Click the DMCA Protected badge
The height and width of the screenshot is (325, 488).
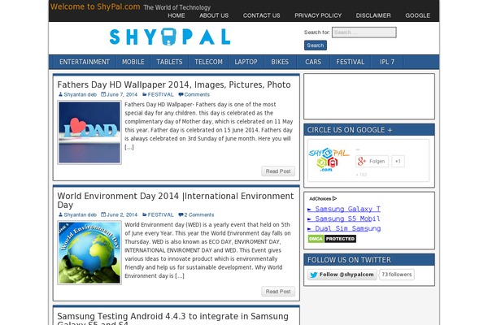tap(332, 239)
